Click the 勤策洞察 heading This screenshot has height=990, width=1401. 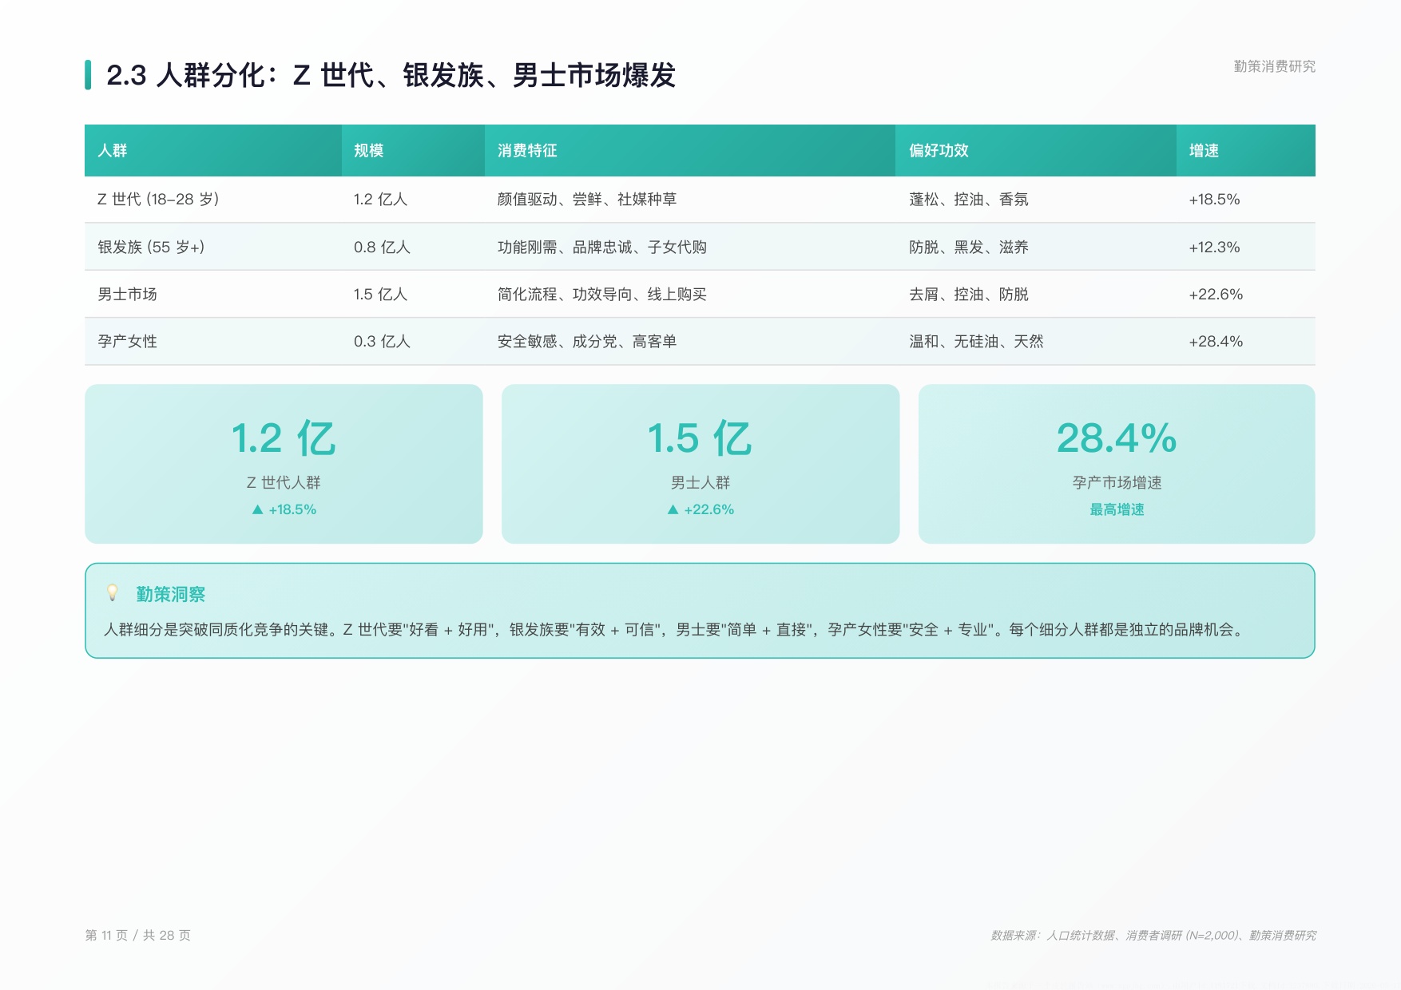tap(170, 594)
